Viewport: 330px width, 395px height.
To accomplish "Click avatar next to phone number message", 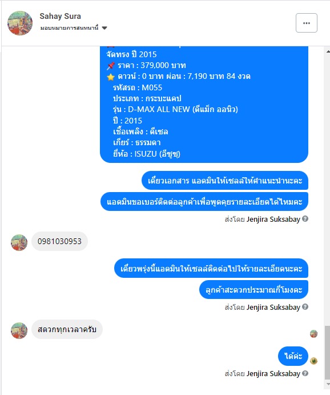I will [19, 242].
